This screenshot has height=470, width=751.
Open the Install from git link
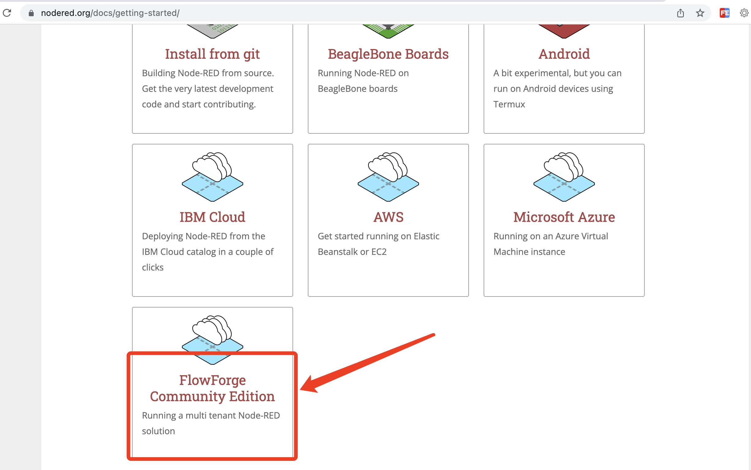point(213,54)
